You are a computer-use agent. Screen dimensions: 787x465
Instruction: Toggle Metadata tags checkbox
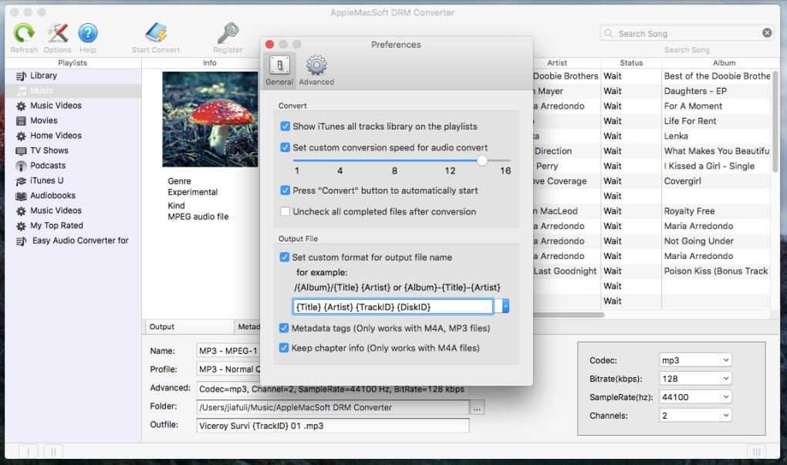point(284,328)
